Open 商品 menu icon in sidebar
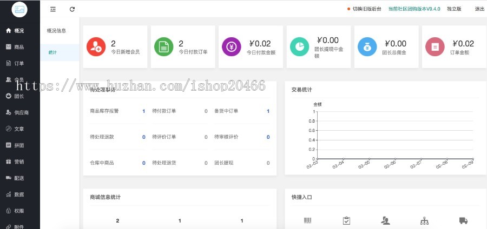Screen dimensions: 487x229 click(x=8, y=47)
